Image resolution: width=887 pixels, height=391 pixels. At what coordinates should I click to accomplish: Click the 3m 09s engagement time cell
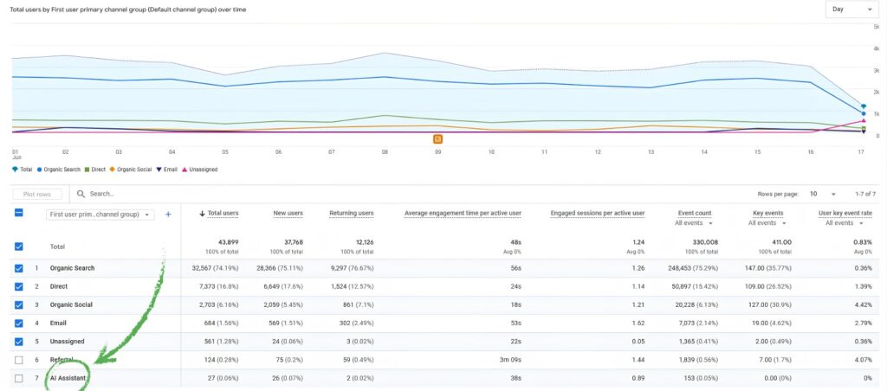[512, 360]
